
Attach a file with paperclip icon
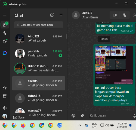pyautogui.click(x=82, y=116)
